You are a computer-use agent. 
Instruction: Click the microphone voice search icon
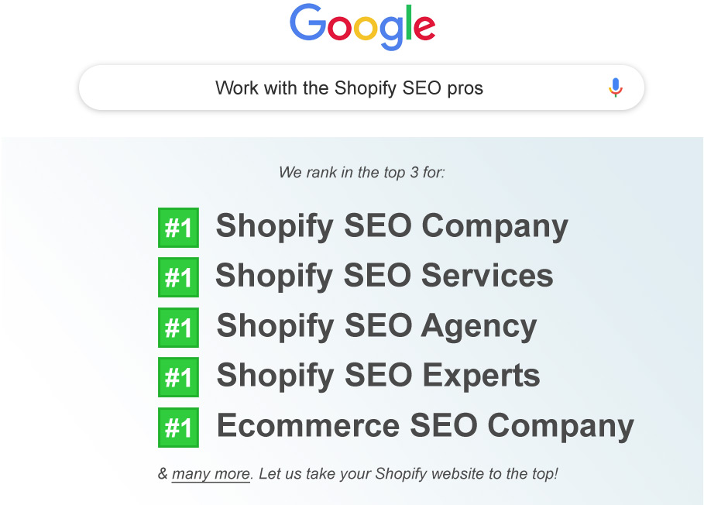click(x=616, y=88)
